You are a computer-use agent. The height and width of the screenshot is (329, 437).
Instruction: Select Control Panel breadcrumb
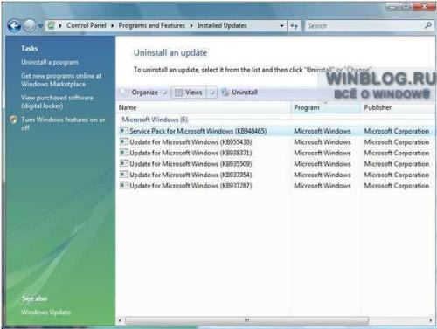click(87, 25)
